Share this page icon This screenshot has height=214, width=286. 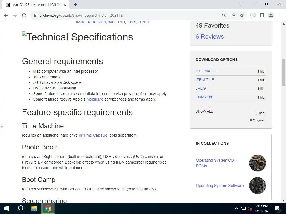(233, 15)
